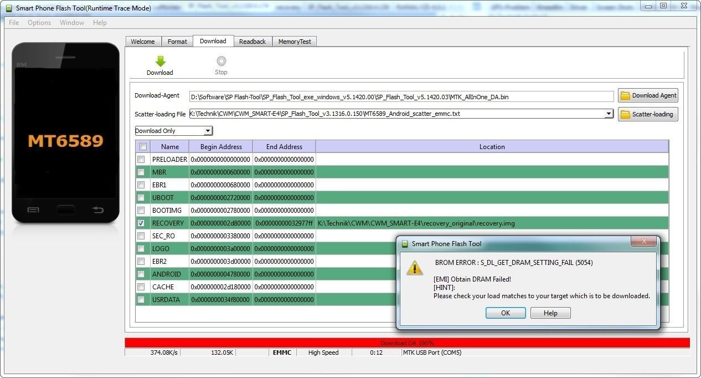Click the grey Stop circle icon
Screen dimensions: 701x378
pyautogui.click(x=221, y=61)
